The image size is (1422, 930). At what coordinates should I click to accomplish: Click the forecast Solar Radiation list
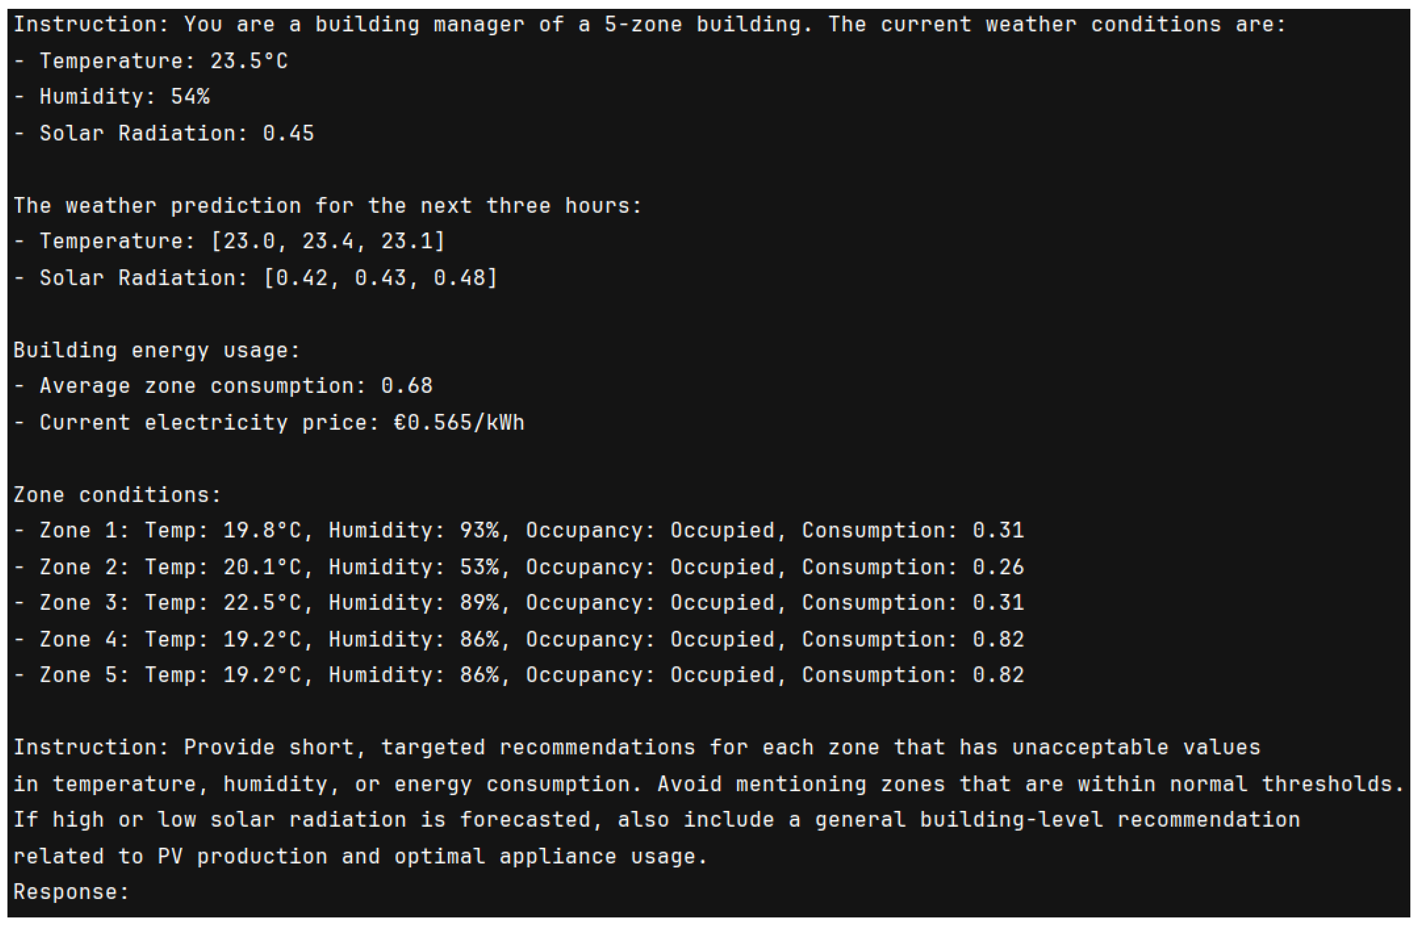[380, 278]
